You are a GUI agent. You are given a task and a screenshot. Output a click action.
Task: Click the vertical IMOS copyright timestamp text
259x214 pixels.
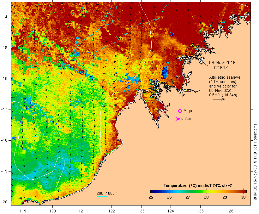pos(255,162)
